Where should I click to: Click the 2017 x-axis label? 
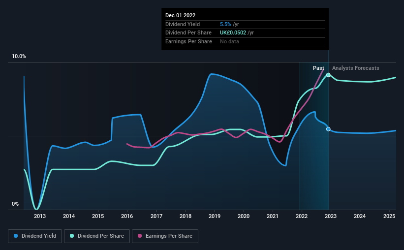tap(156, 216)
